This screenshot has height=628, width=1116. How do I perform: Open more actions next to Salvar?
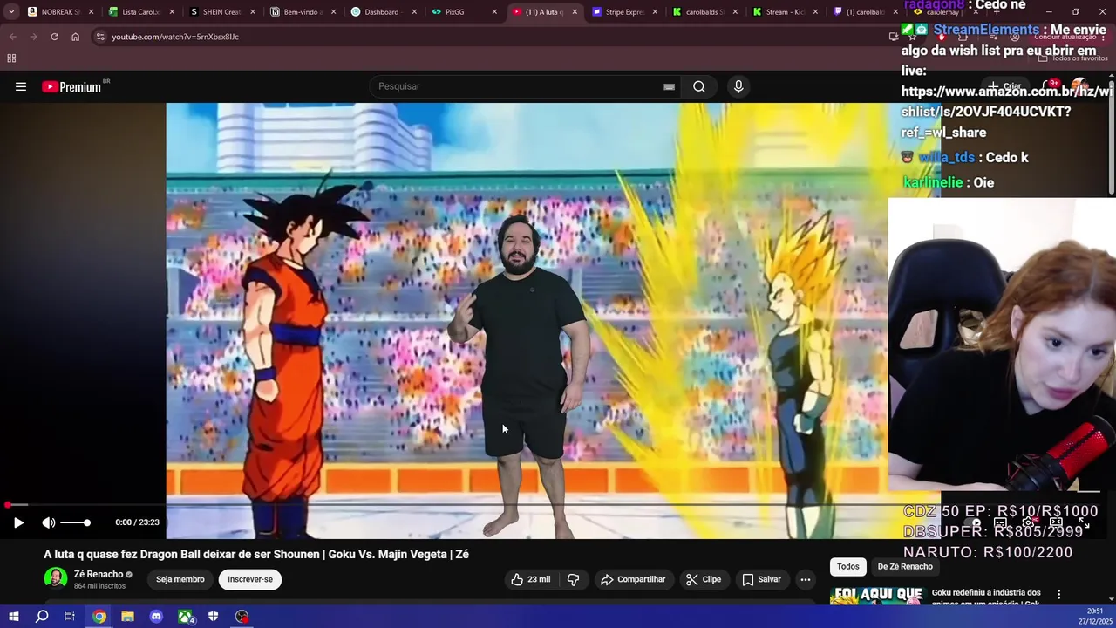point(806,579)
